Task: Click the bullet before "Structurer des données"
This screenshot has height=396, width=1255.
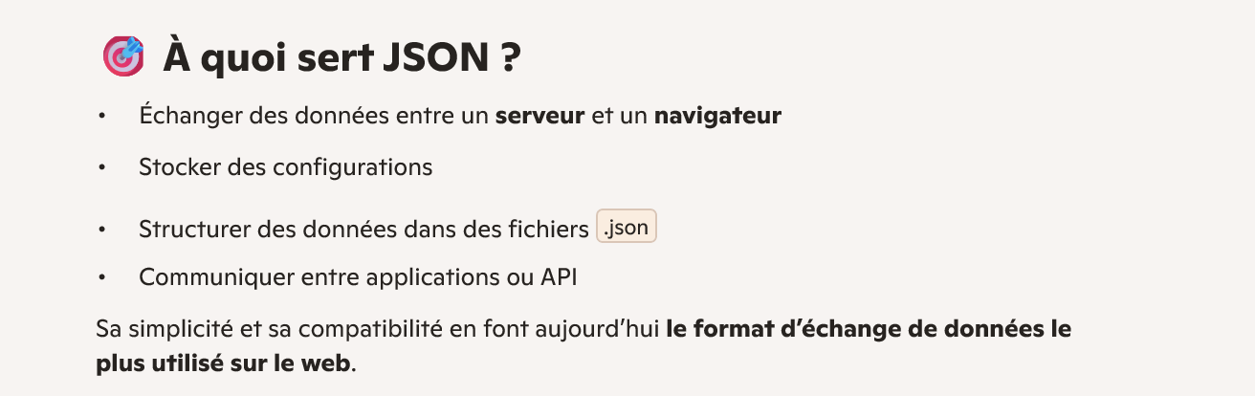Action: [102, 230]
